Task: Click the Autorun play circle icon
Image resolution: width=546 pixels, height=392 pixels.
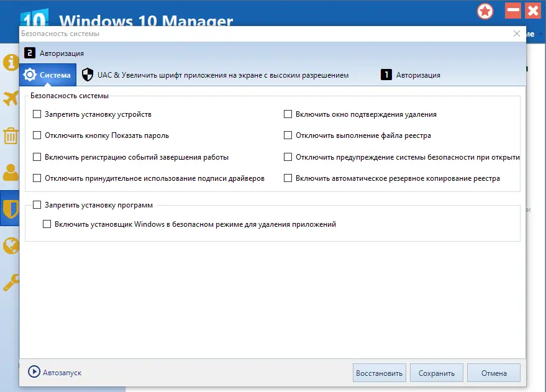Action: (x=34, y=371)
